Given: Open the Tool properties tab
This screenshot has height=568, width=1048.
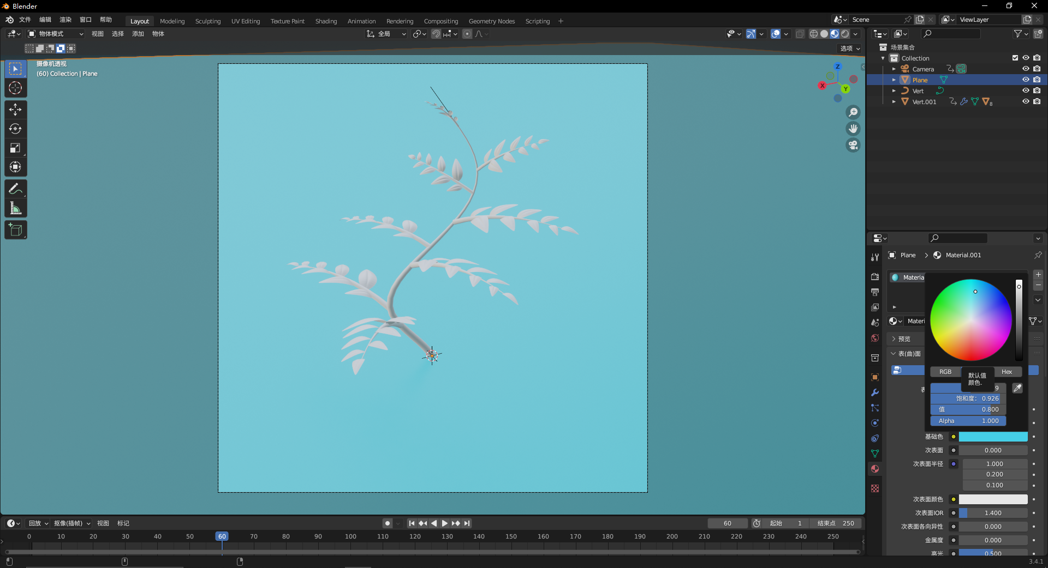Looking at the screenshot, I should pos(875,257).
